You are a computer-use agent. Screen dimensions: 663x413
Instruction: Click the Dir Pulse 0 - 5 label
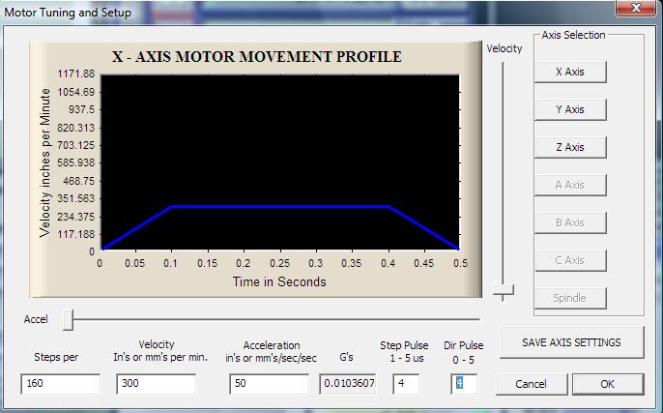coord(464,352)
